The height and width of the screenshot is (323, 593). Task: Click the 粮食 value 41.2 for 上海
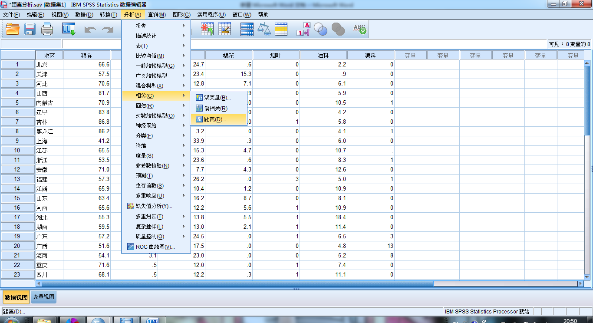click(87, 141)
